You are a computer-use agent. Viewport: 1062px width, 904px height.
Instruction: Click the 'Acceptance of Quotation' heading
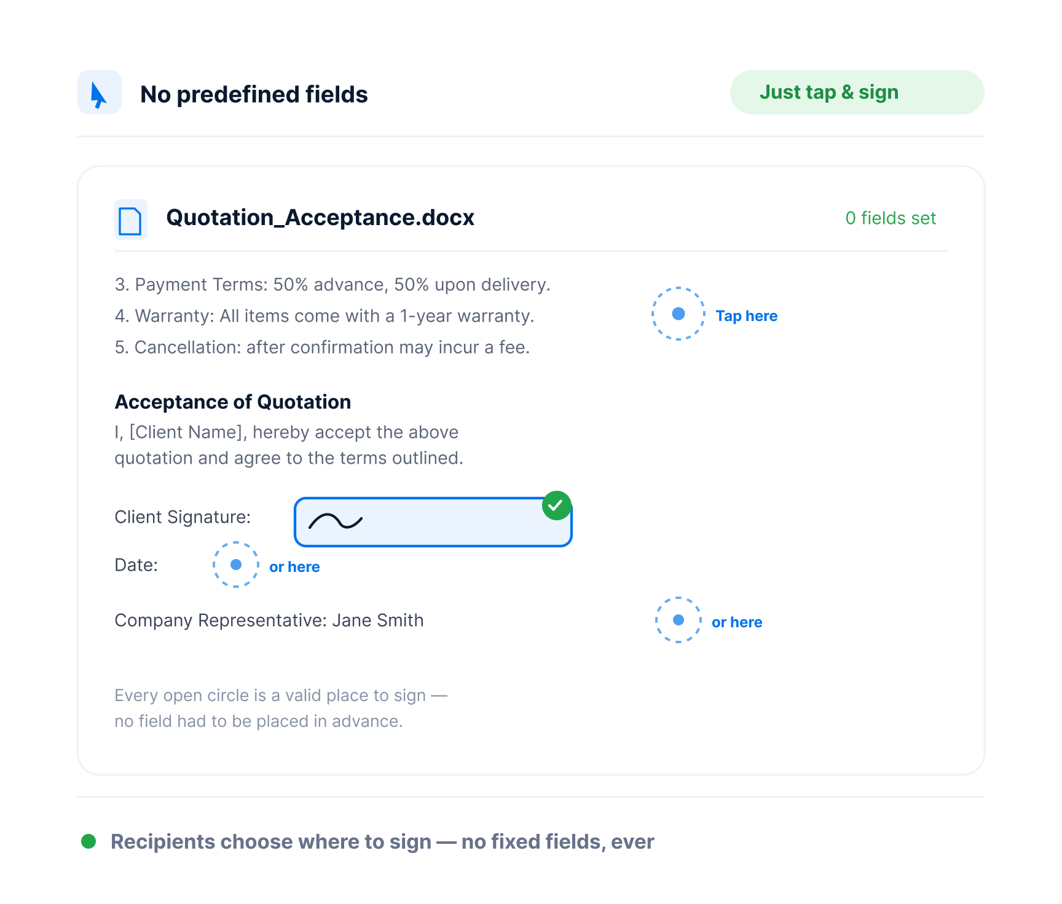point(233,402)
